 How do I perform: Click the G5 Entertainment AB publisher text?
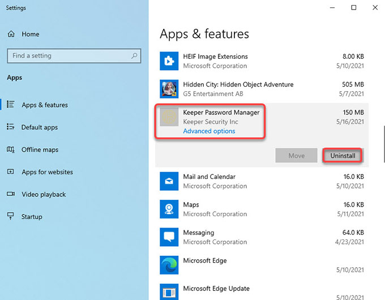pos(213,94)
